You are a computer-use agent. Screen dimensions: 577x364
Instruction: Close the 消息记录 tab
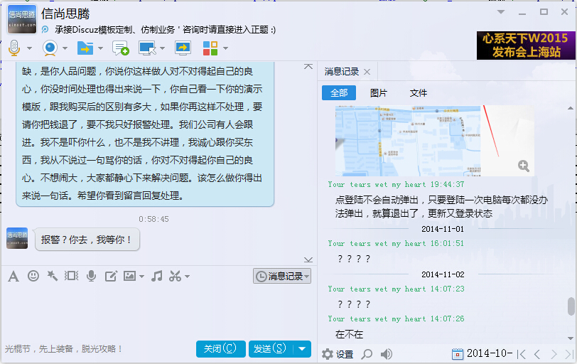[367, 72]
